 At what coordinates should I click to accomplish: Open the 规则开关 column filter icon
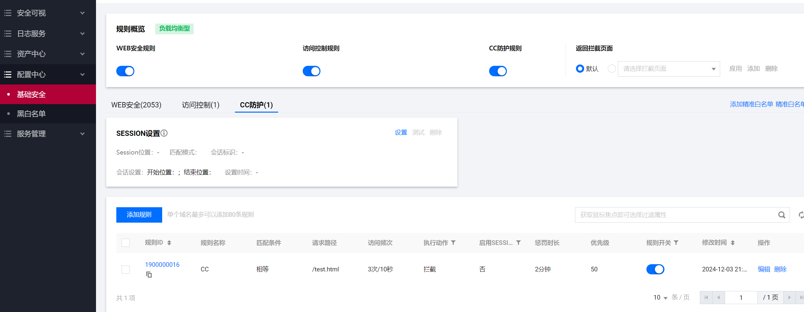coord(676,243)
